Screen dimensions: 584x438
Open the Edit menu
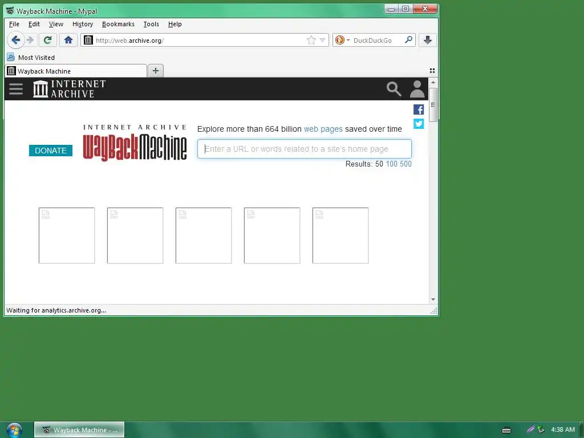pos(34,24)
